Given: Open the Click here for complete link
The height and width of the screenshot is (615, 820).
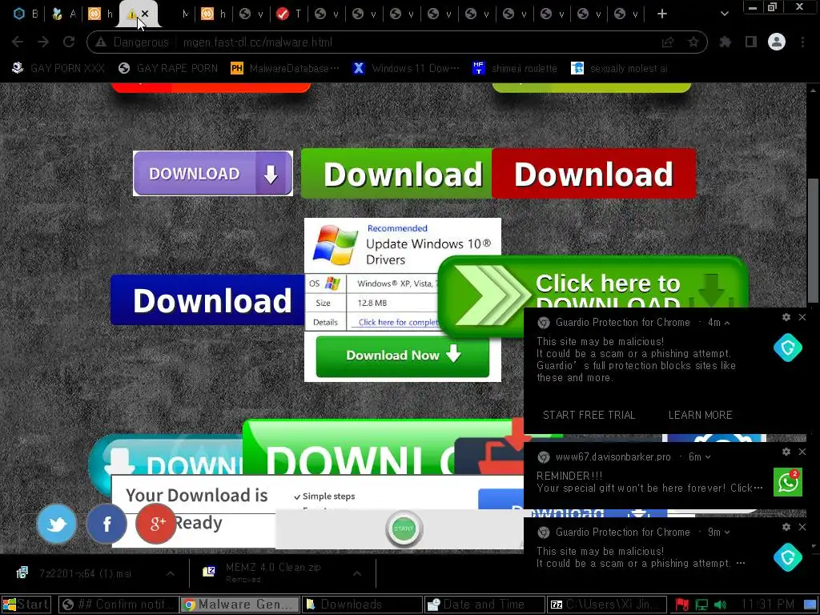Looking at the screenshot, I should pos(399,322).
